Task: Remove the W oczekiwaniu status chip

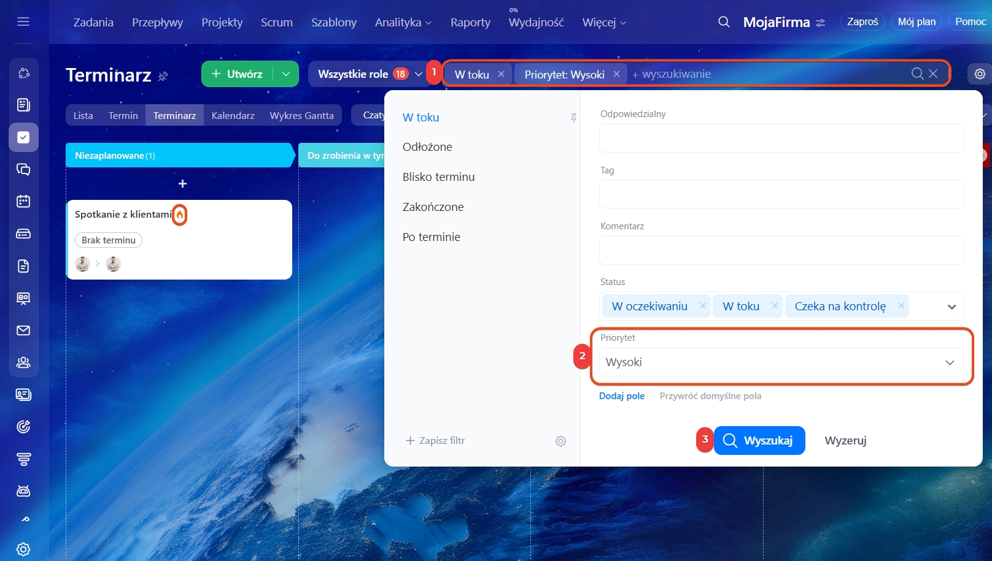Action: [703, 306]
